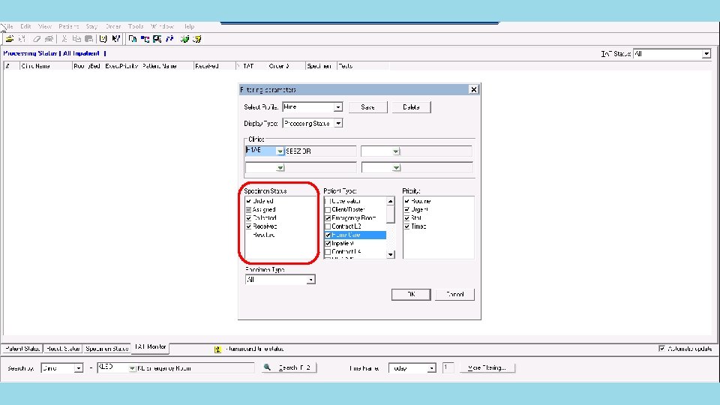Screen dimensions: 720x405
Task: Click the Specimen column header
Action: click(319, 66)
